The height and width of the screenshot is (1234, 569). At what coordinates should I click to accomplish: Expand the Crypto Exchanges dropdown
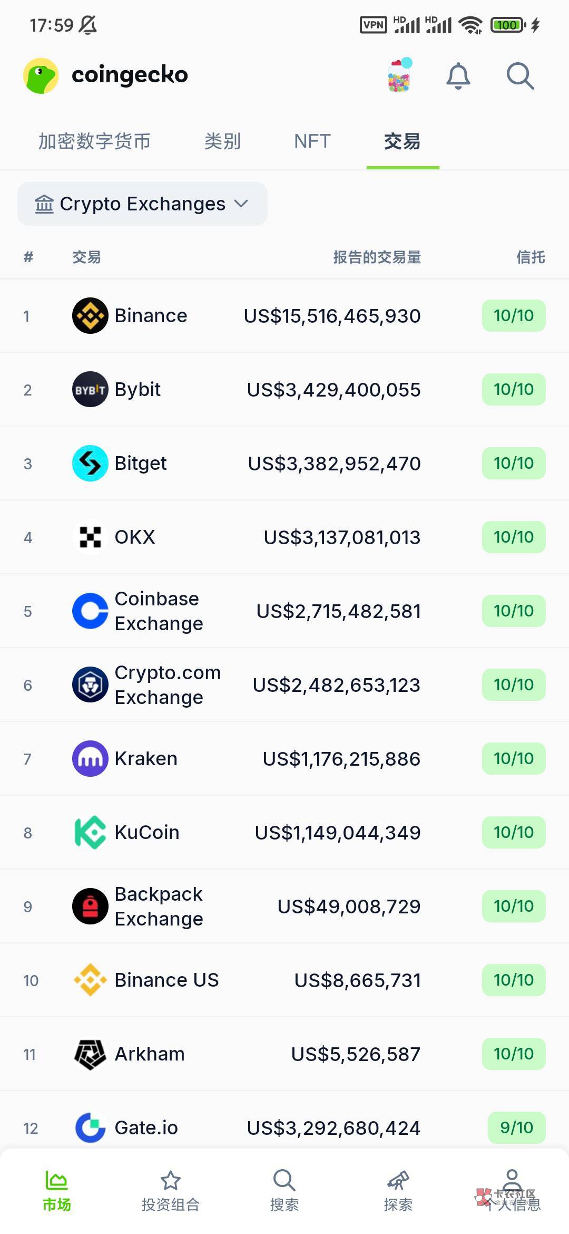142,204
